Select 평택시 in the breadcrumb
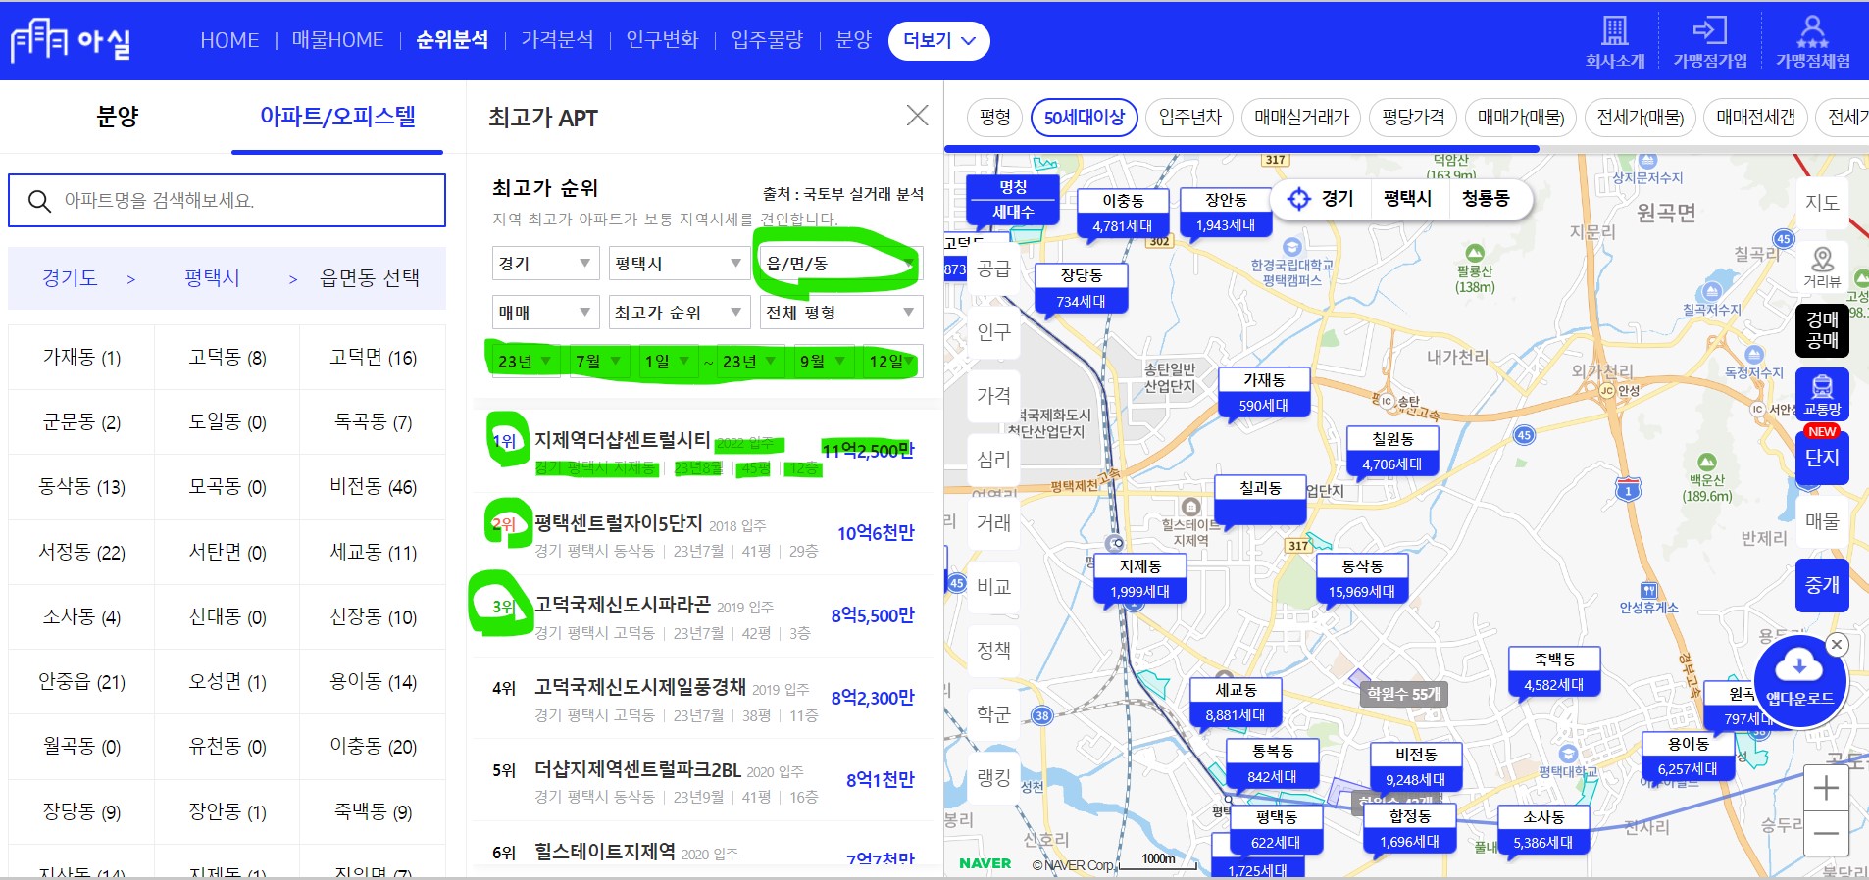The width and height of the screenshot is (1869, 880). pos(212,278)
